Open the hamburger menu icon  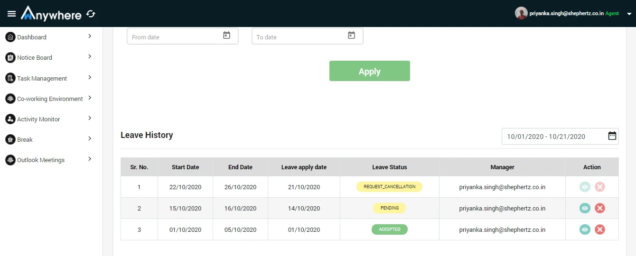pyautogui.click(x=12, y=14)
